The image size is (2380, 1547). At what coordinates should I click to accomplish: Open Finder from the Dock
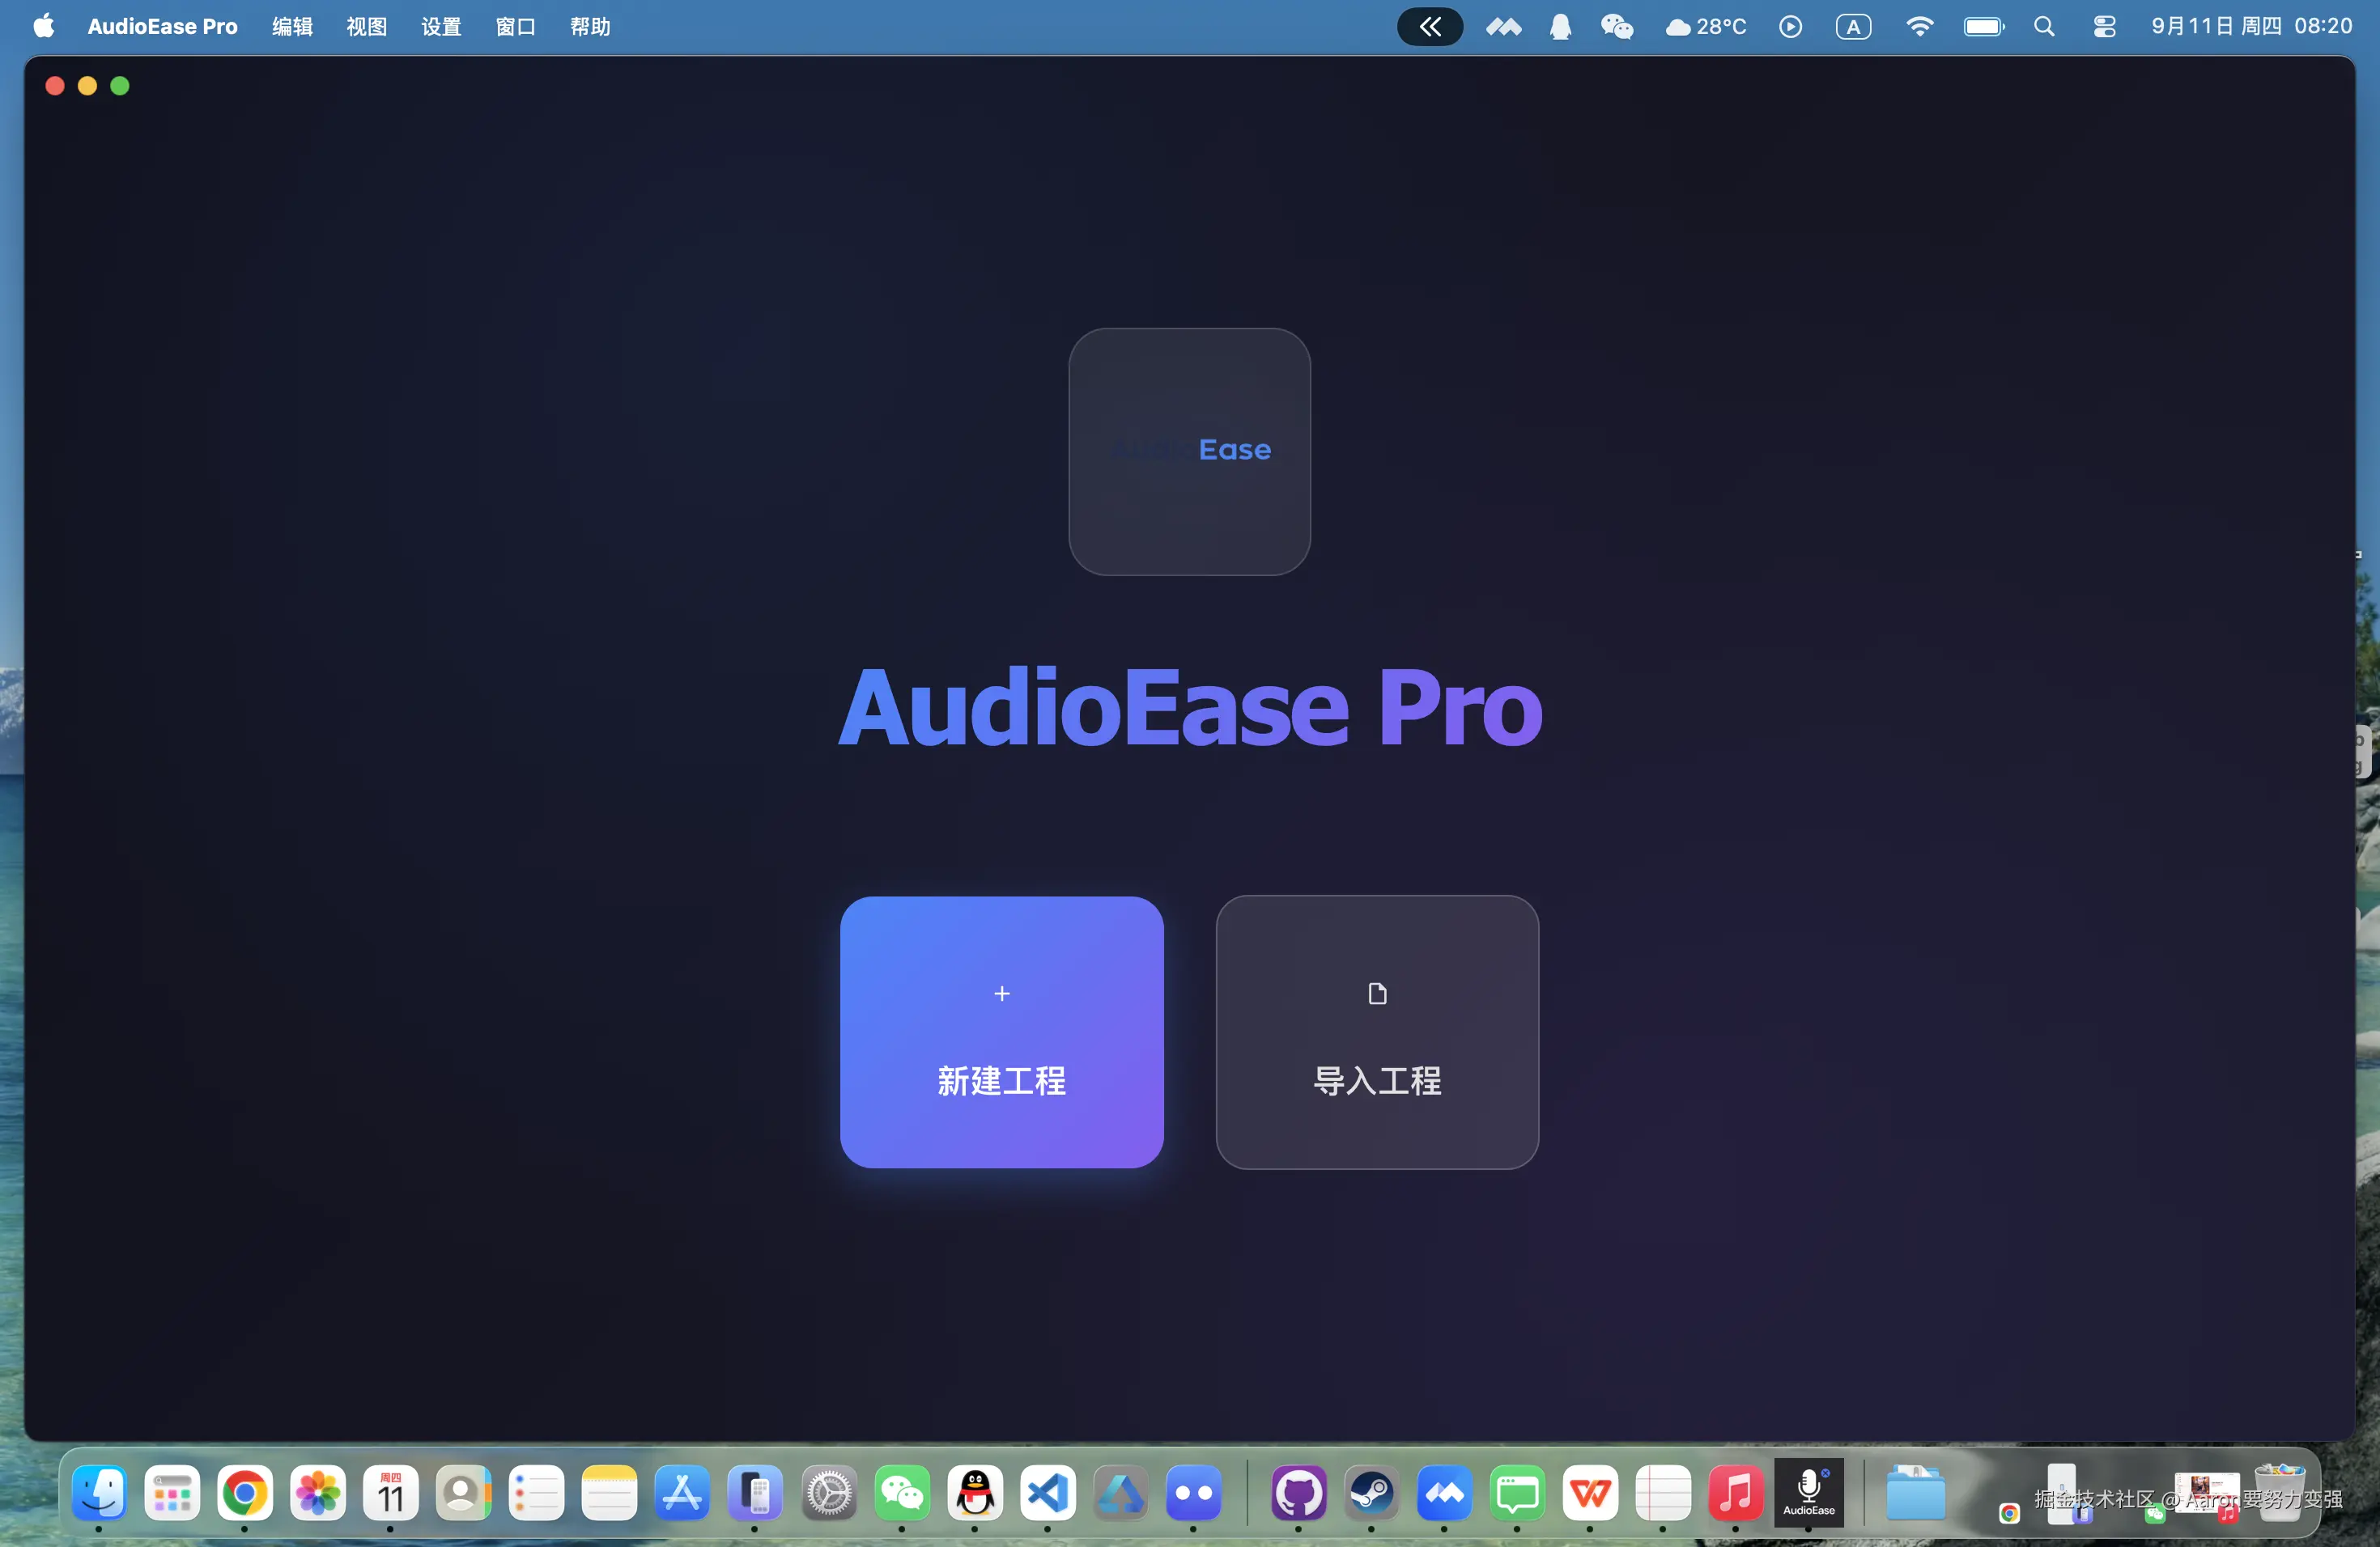click(x=99, y=1493)
